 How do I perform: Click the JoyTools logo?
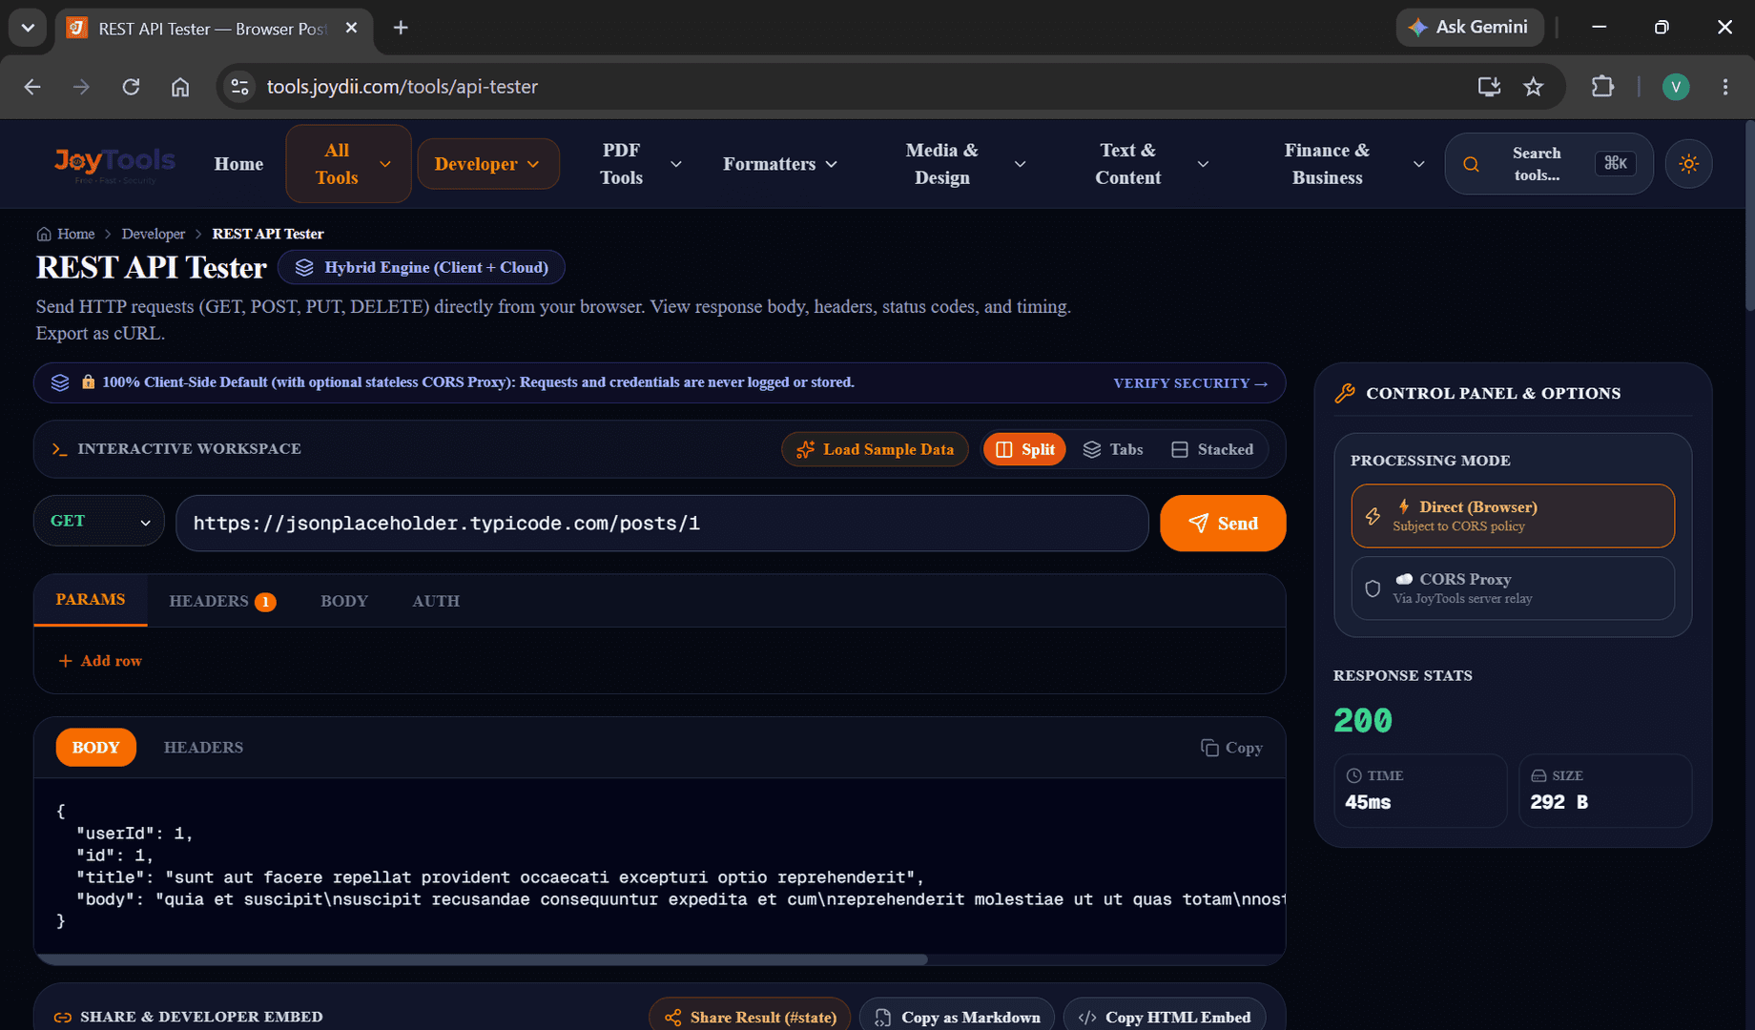click(x=114, y=163)
